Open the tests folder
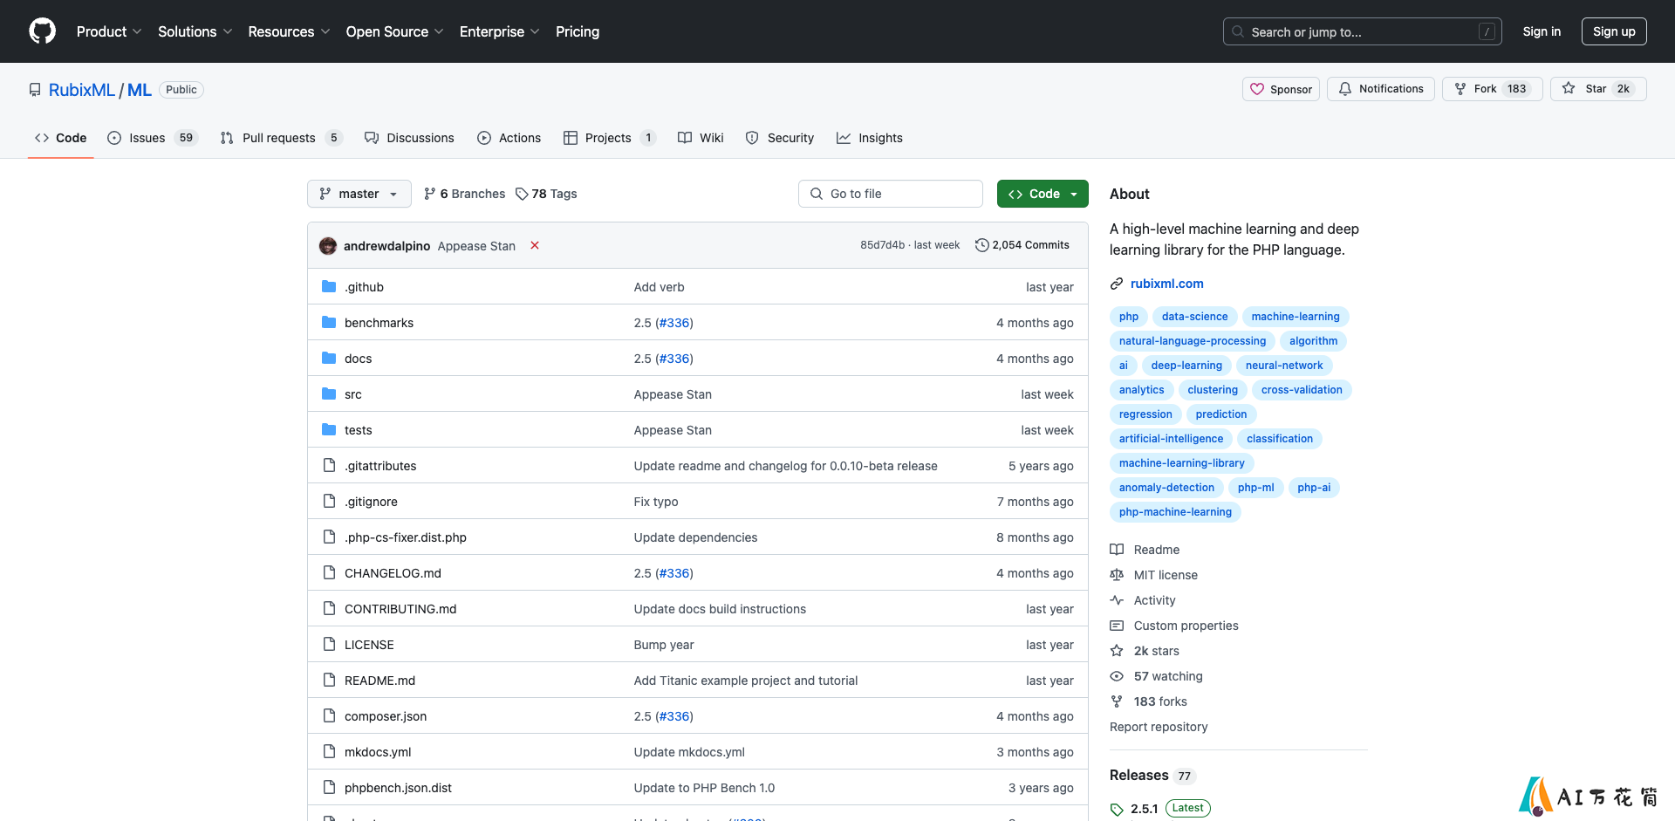 click(358, 430)
